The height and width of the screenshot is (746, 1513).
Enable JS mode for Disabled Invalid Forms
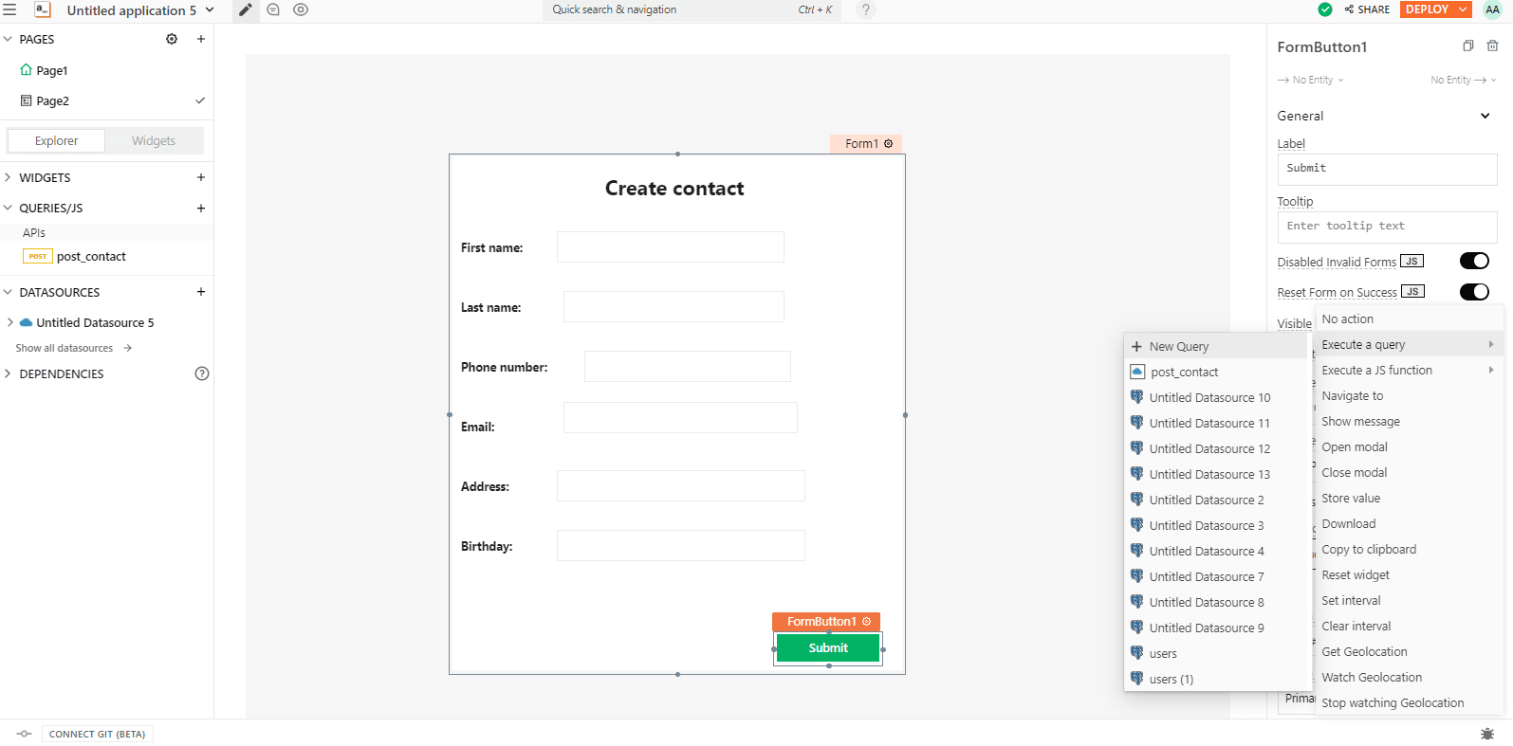pos(1412,262)
